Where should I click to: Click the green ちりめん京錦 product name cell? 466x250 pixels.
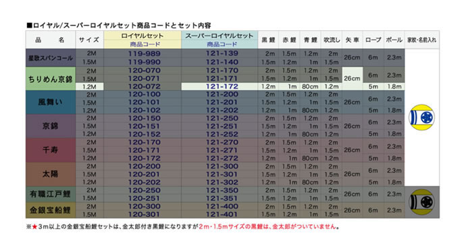[x=51, y=79]
